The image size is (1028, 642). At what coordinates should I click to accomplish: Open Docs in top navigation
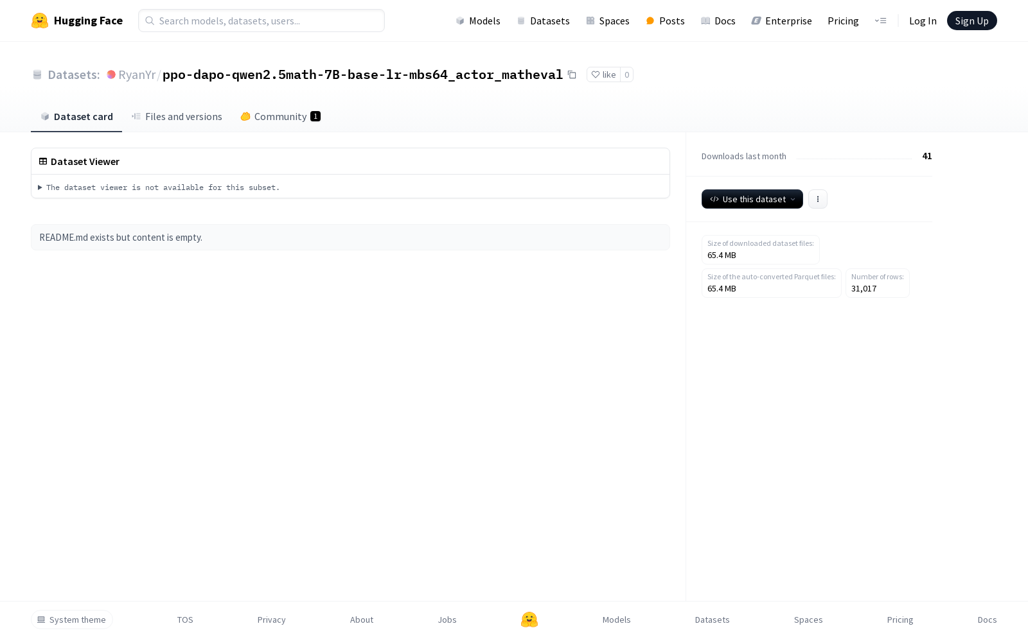718,21
